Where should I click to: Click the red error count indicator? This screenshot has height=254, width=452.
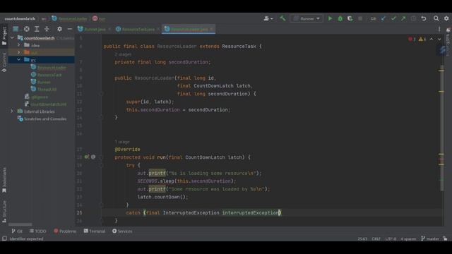click(x=412, y=39)
